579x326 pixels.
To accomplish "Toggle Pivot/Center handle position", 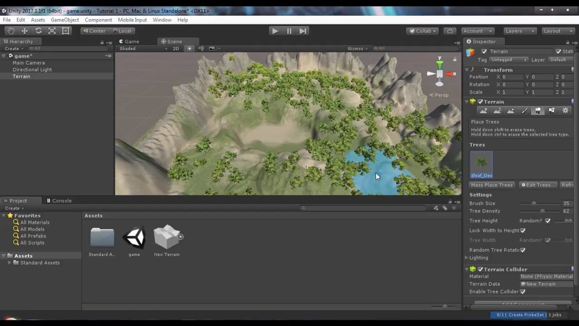I will [x=94, y=31].
